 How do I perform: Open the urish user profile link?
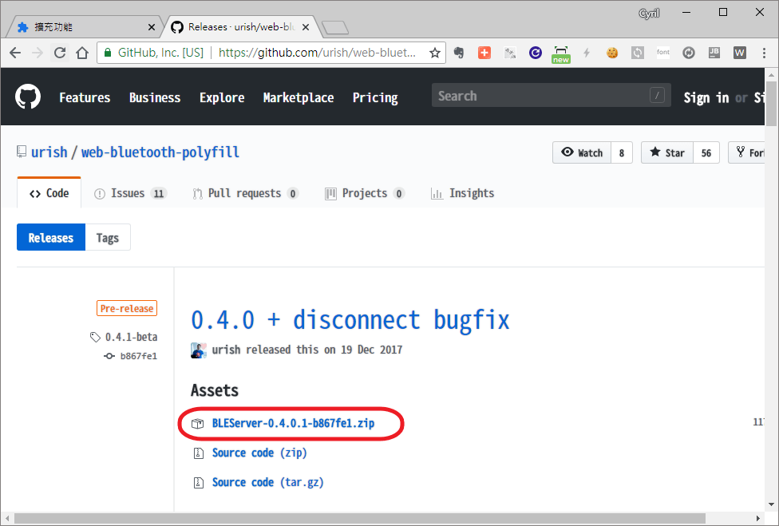(49, 152)
